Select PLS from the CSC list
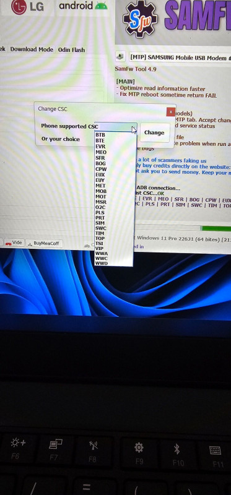 pyautogui.click(x=100, y=212)
